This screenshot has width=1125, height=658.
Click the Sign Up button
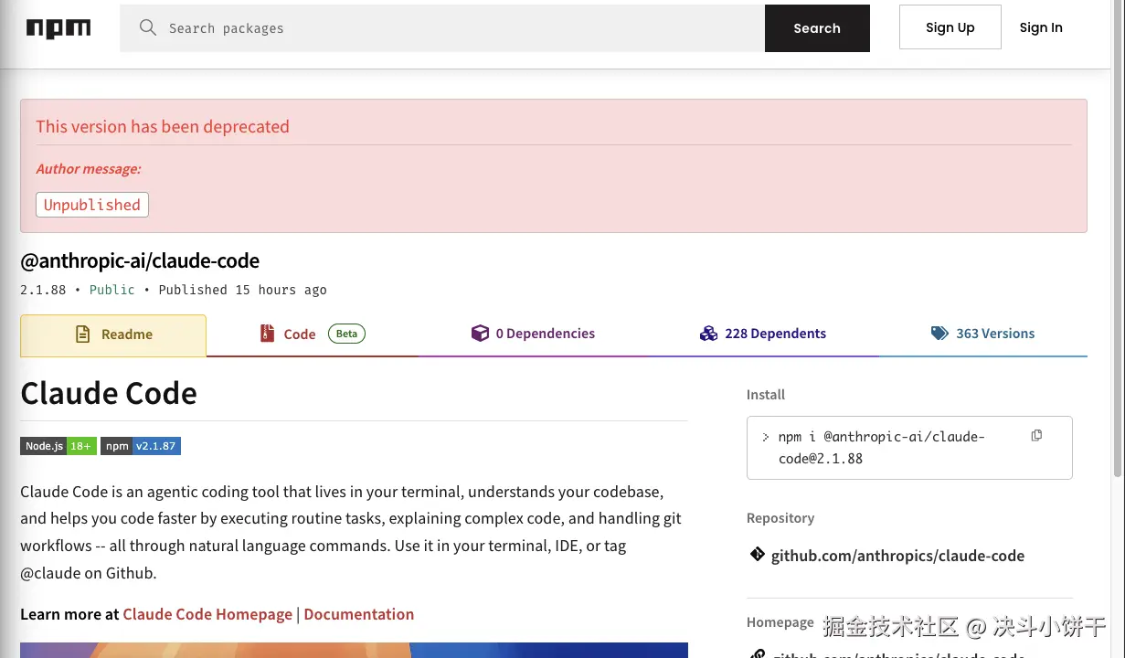click(x=950, y=27)
